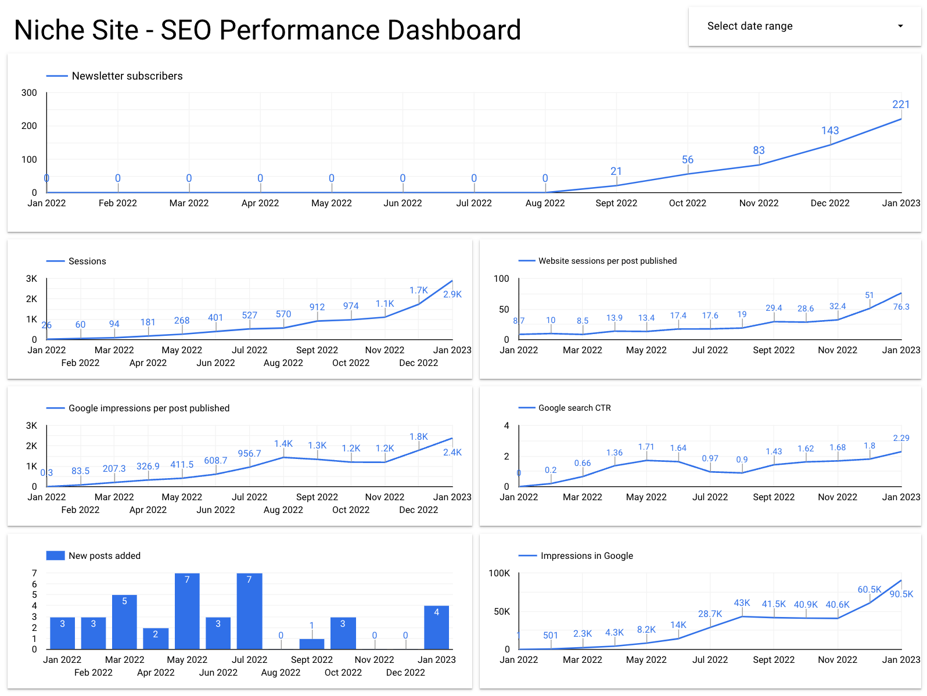Image resolution: width=927 pixels, height=696 pixels.
Task: Click the New posts added blue legend swatch
Action: point(55,556)
